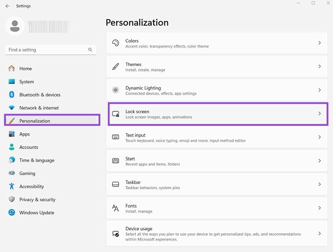Click the Accounts person icon
Viewport: 333px width, 252px height.
(x=12, y=147)
